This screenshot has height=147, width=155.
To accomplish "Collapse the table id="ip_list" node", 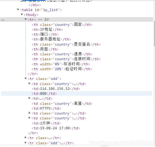I will 18,9.
